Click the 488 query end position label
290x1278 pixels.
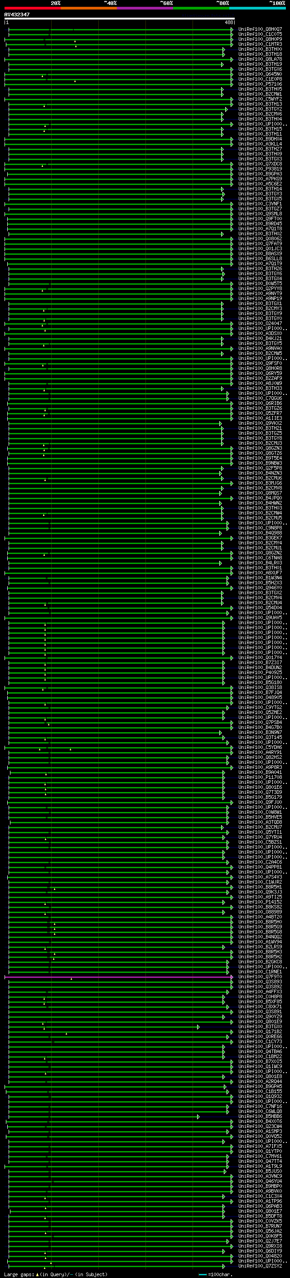tap(228, 22)
